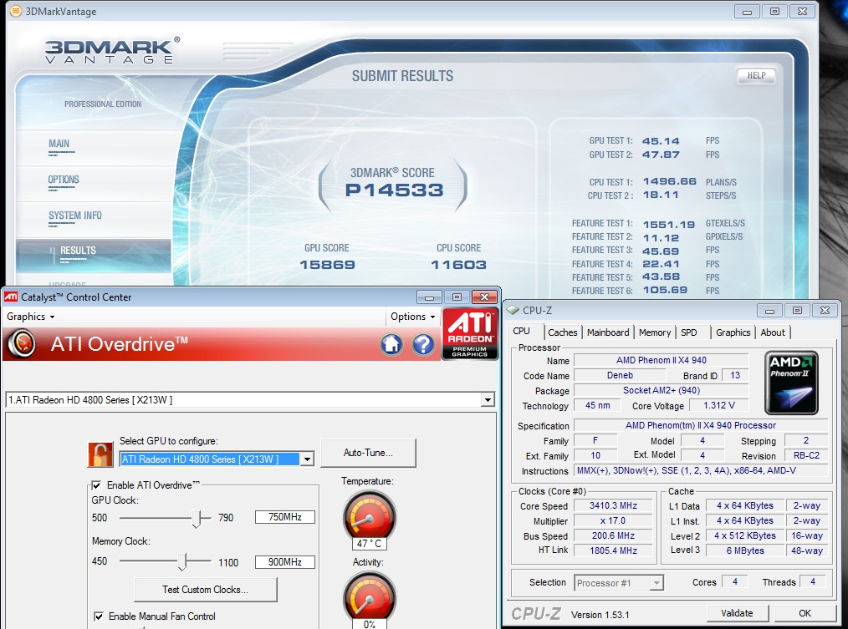Click the GPU temperature gauge
Image resolution: width=848 pixels, height=629 pixels.
370,516
